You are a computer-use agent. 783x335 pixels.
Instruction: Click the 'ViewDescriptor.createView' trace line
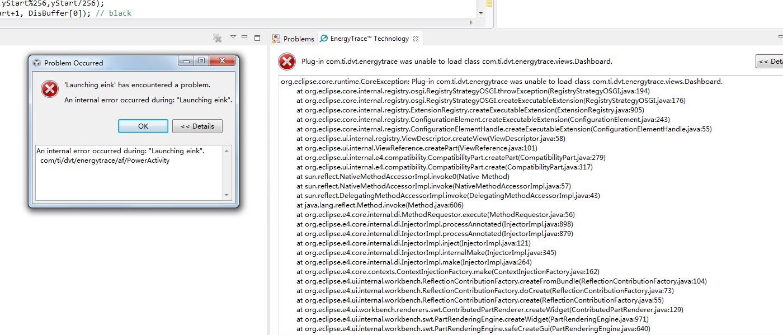pyautogui.click(x=431, y=139)
